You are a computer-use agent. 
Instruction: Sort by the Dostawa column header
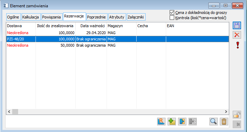pos(21,26)
